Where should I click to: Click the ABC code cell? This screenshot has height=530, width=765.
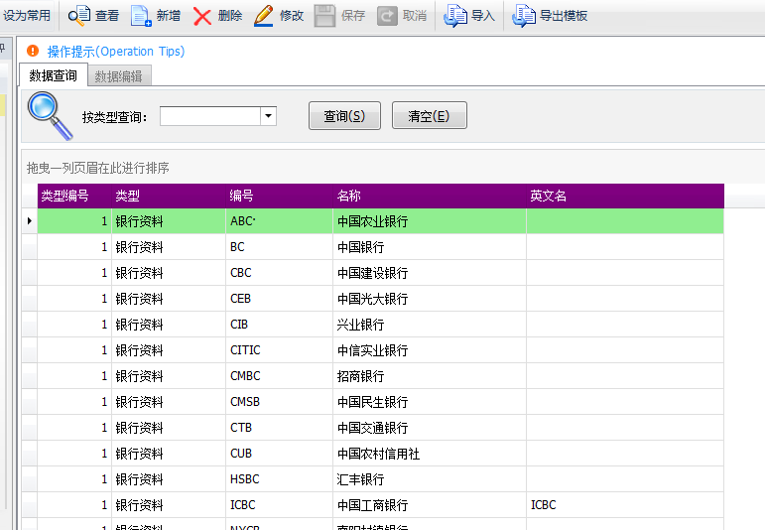pos(280,221)
